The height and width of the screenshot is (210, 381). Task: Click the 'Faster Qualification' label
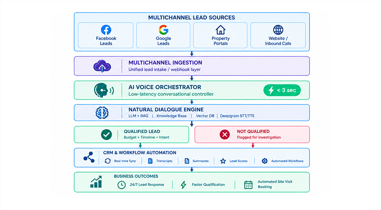click(x=208, y=185)
